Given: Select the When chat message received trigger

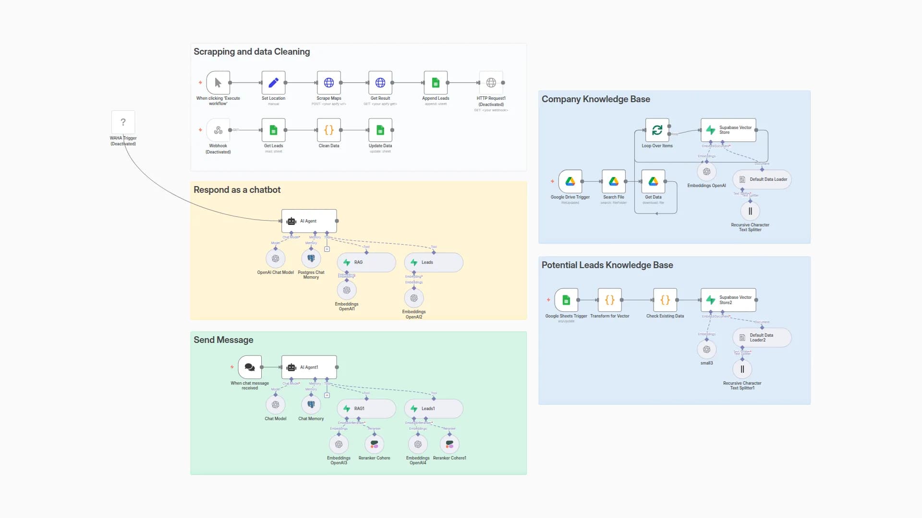Looking at the screenshot, I should 250,367.
